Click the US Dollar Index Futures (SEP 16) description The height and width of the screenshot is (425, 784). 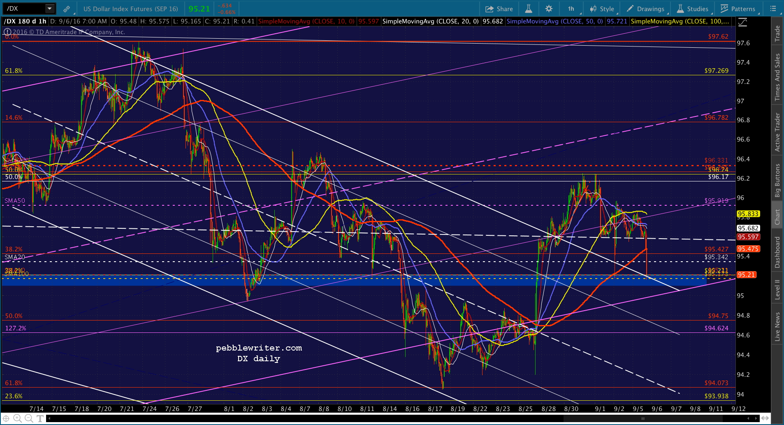(x=131, y=9)
